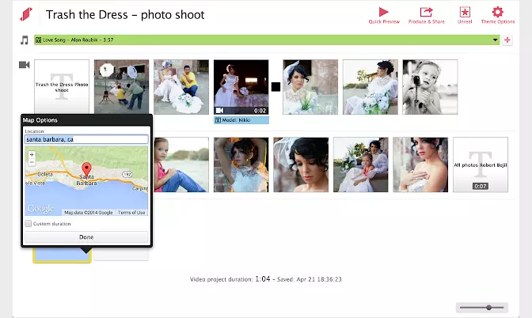Image resolution: width=532 pixels, height=318 pixels.
Task: Add another song with plus button
Action: pos(507,40)
